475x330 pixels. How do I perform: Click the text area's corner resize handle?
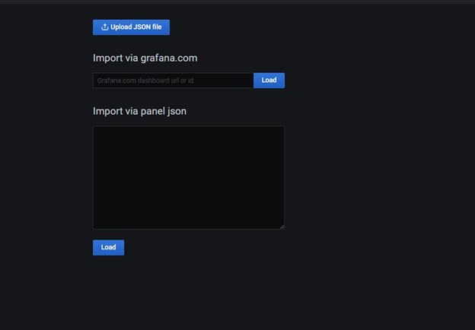point(282,227)
